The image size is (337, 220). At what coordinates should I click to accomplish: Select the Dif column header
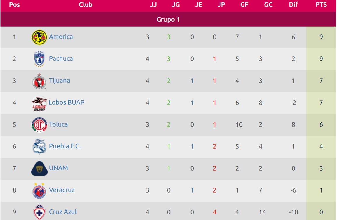pos(293,5)
